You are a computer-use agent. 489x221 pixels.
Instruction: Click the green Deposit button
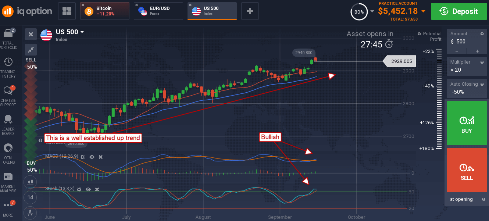pos(460,11)
